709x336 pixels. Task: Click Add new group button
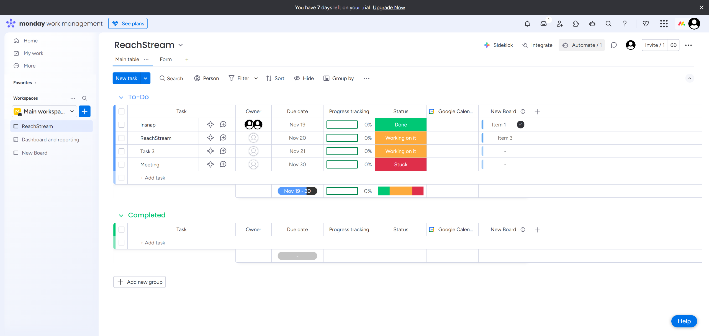tap(139, 282)
